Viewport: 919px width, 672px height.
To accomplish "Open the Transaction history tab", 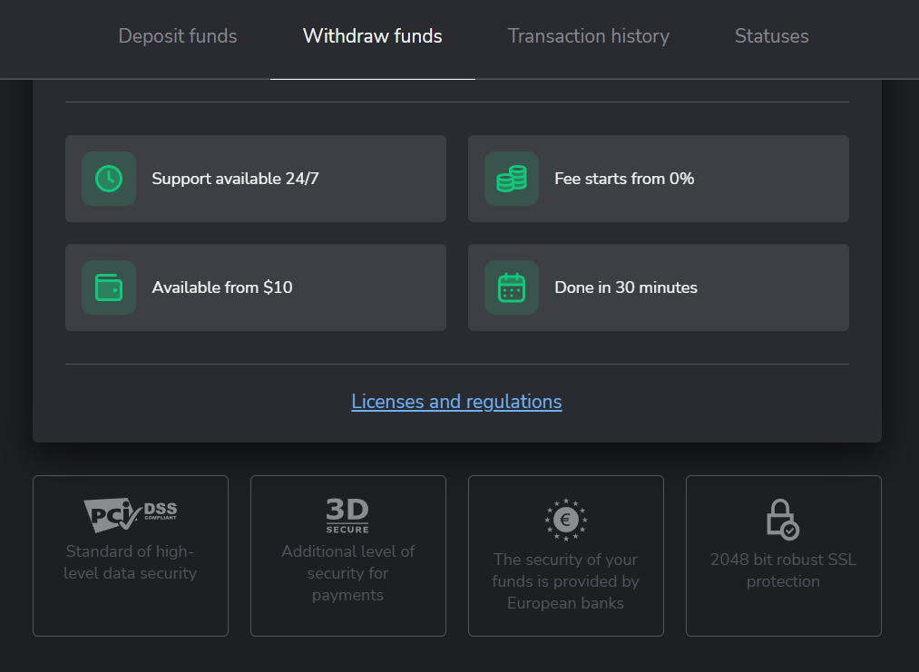I will click(588, 36).
